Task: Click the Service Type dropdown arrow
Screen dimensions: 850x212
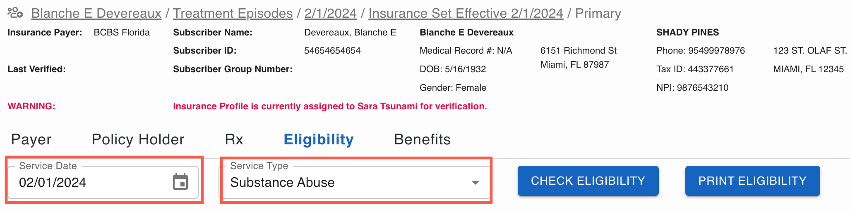Action: click(x=475, y=182)
